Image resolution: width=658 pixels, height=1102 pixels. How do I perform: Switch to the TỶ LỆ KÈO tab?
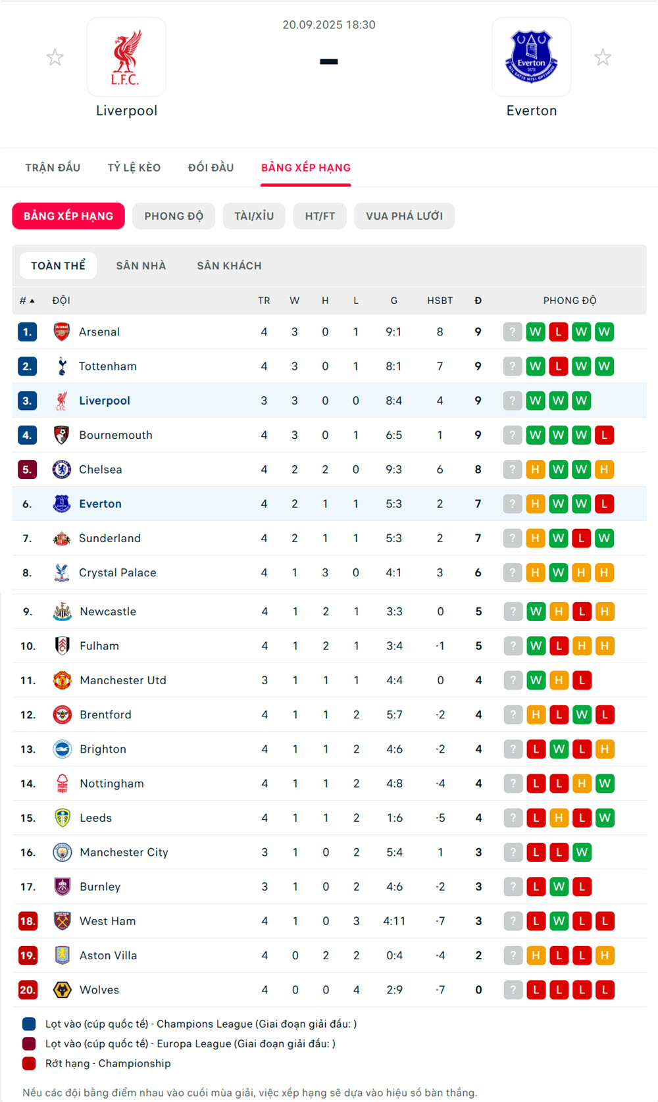(134, 168)
